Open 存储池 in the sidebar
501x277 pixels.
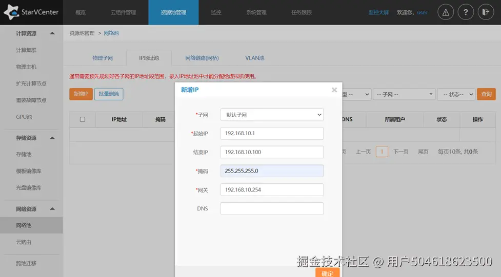24,154
